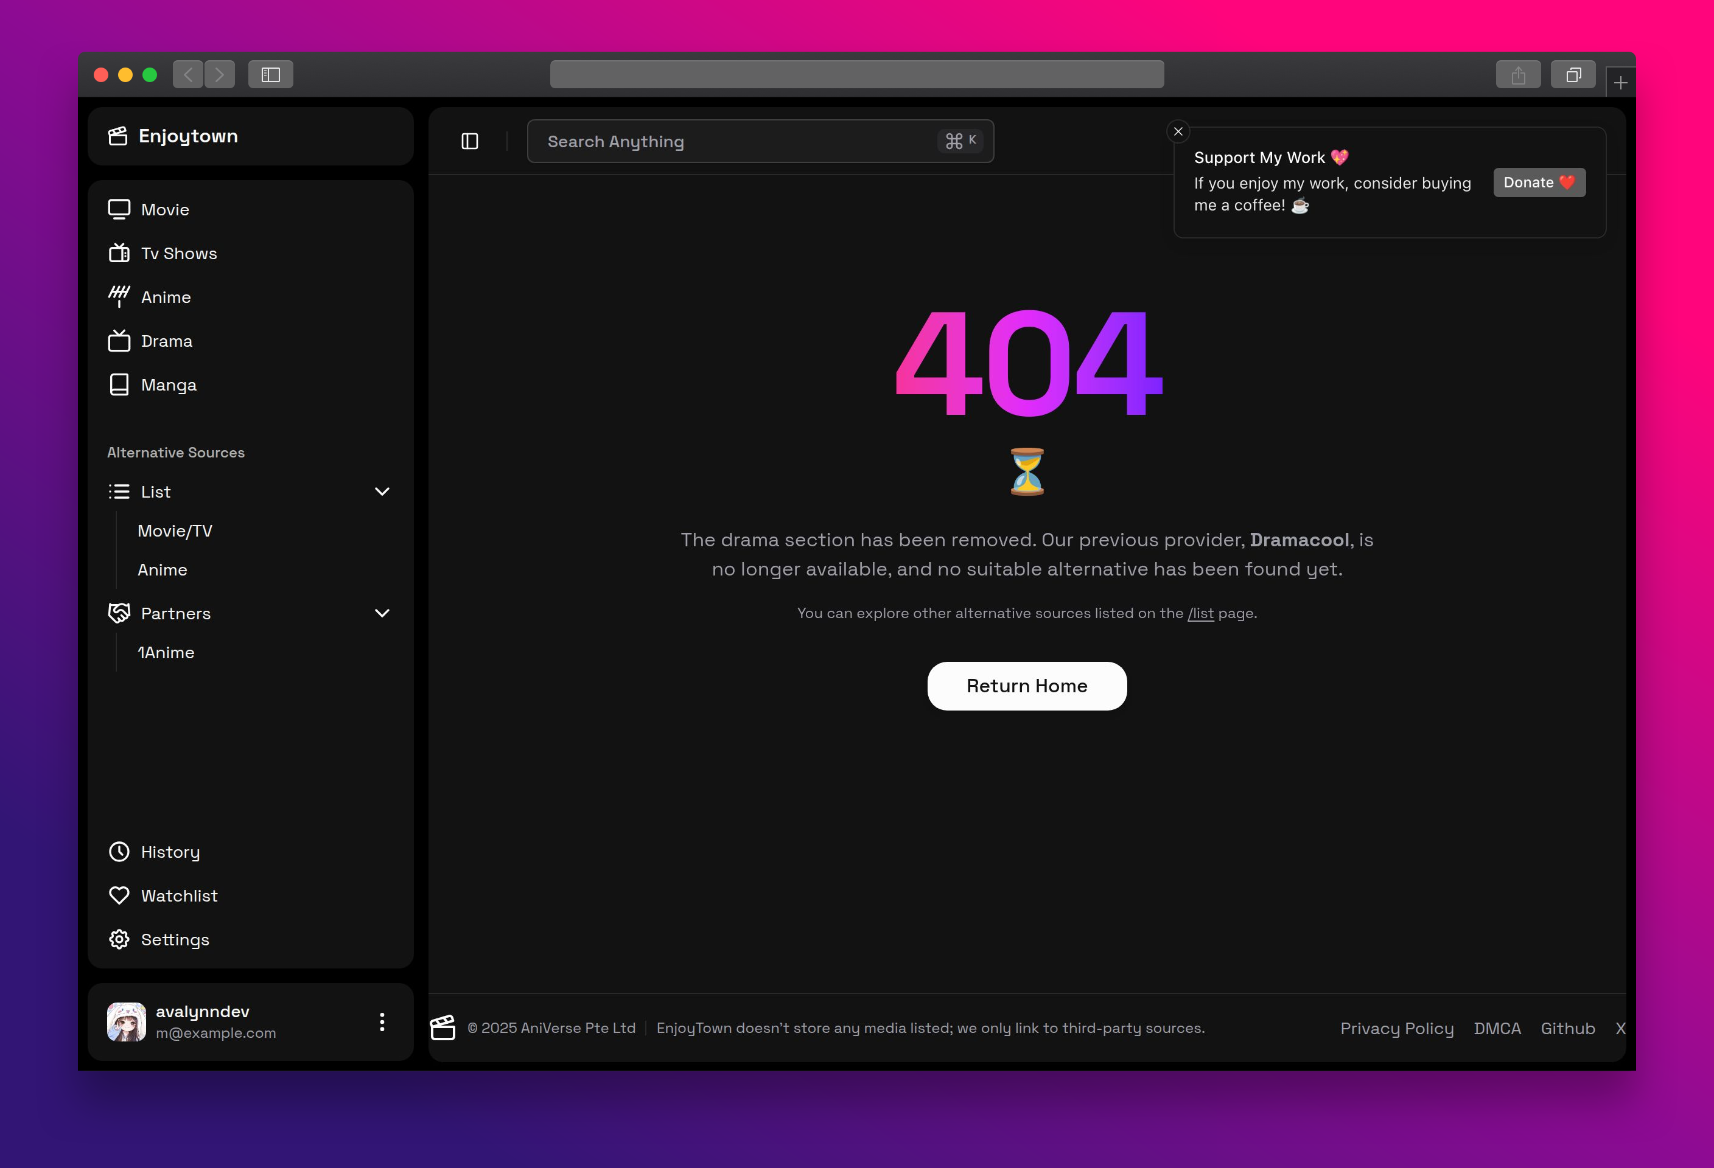Viewport: 1714px width, 1168px height.
Task: Open the Movie section in sidebar
Action: pos(251,210)
